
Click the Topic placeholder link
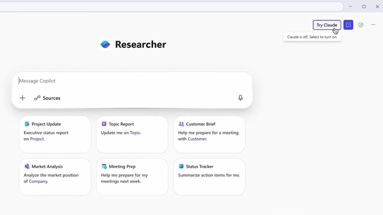(x=135, y=133)
